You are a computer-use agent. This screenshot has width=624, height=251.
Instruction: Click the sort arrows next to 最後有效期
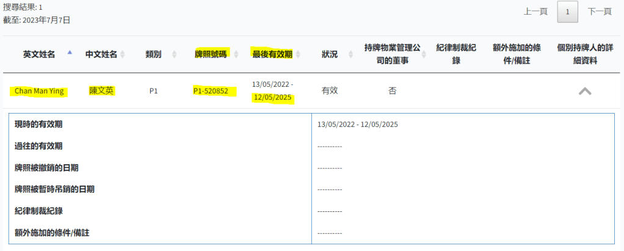pos(298,54)
